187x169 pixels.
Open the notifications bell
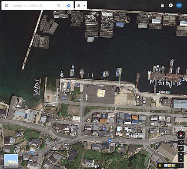click(171, 5)
